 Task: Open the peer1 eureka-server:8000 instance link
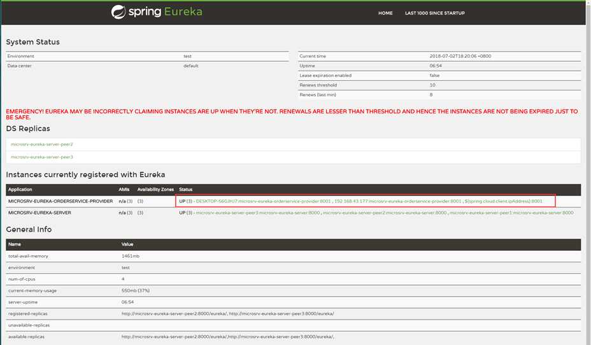[x=511, y=213]
